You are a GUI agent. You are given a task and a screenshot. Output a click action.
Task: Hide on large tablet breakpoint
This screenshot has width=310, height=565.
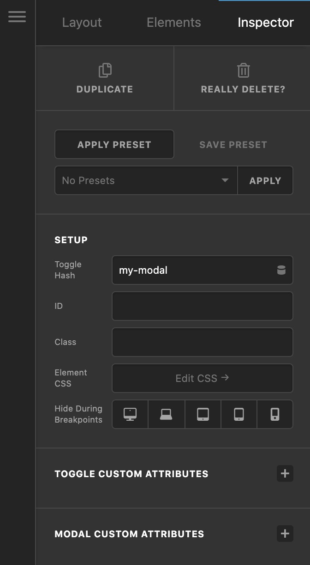tap(203, 414)
